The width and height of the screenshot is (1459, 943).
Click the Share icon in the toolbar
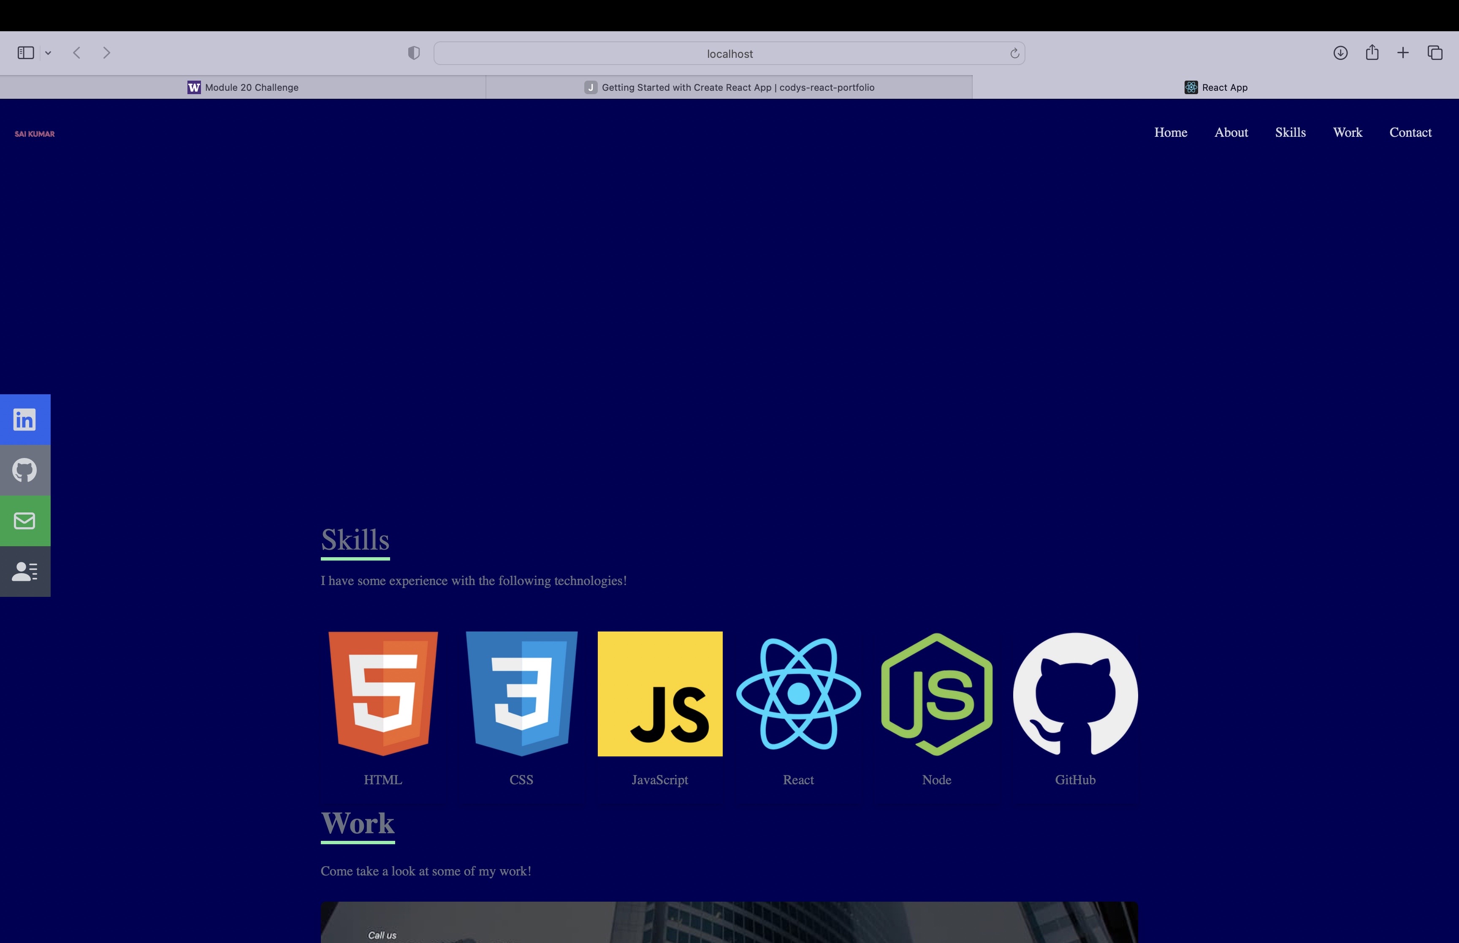tap(1372, 53)
